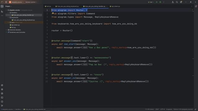The image size is (198, 111).
Task: Open Code With Me icon
Action: (x=173, y=2)
